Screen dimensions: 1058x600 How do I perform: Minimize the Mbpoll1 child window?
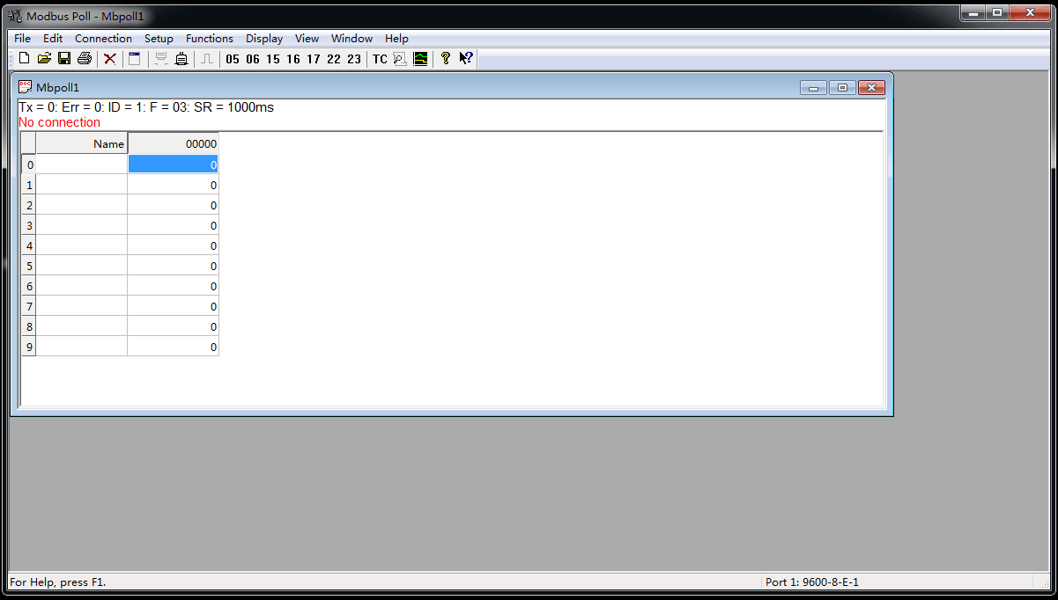click(813, 87)
